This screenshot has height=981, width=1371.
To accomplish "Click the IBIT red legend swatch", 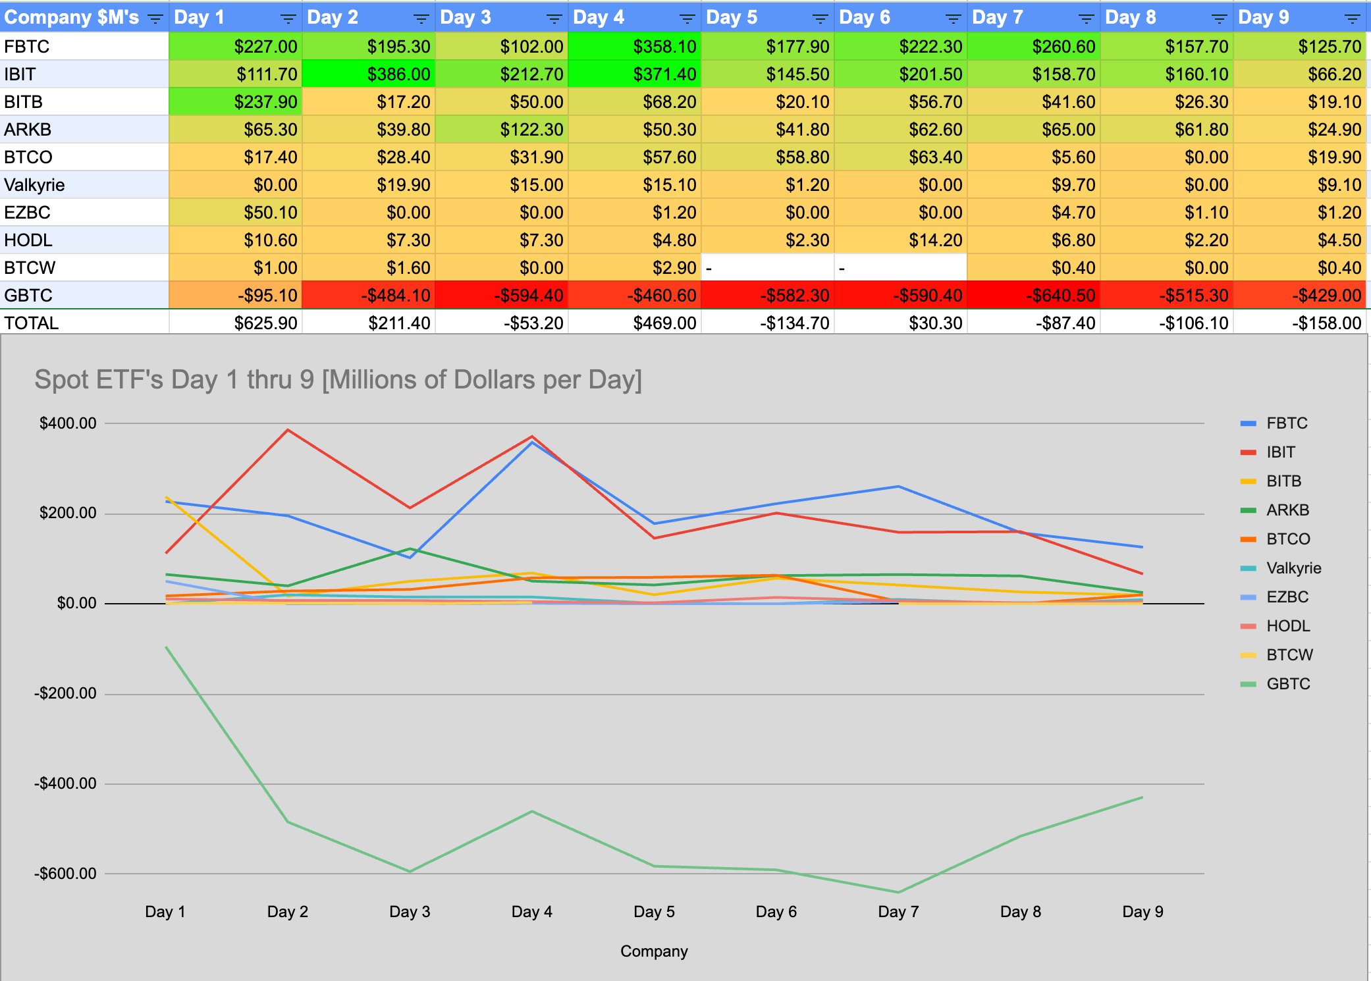I will tap(1248, 452).
